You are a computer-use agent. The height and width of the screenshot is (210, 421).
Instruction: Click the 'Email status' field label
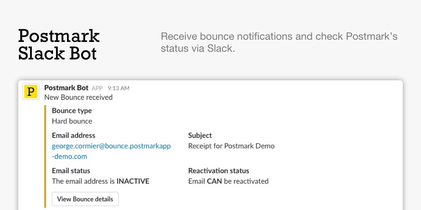(71, 171)
